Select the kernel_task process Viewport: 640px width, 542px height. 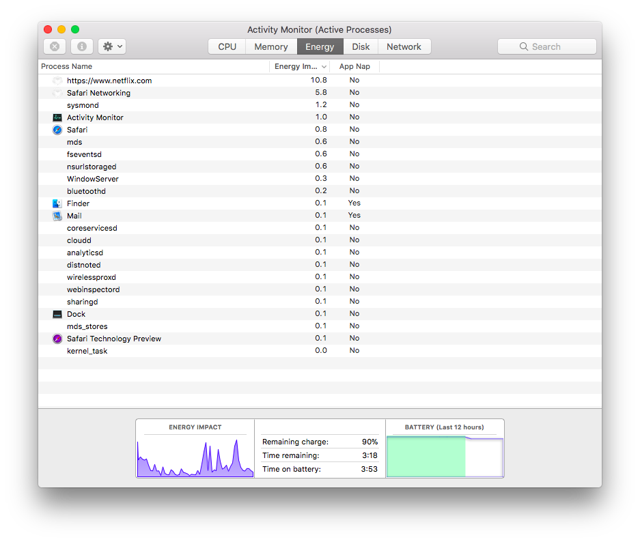[x=87, y=351]
